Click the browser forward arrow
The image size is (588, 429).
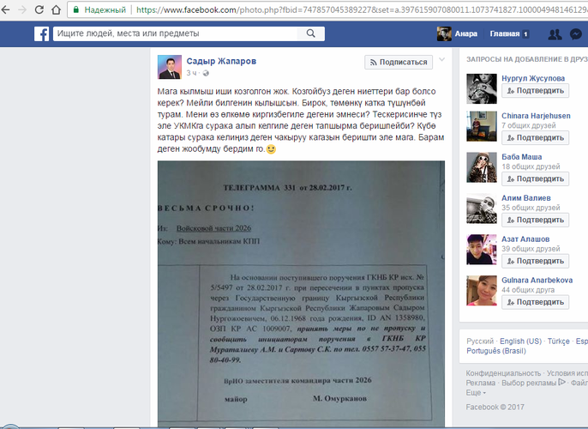30,9
